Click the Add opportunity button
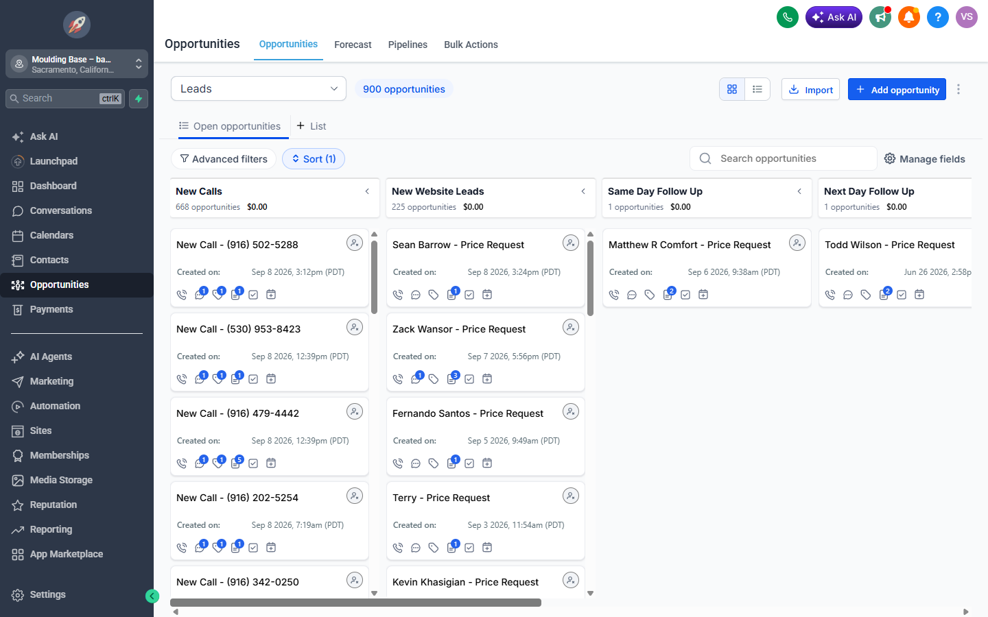988x617 pixels. 897,89
